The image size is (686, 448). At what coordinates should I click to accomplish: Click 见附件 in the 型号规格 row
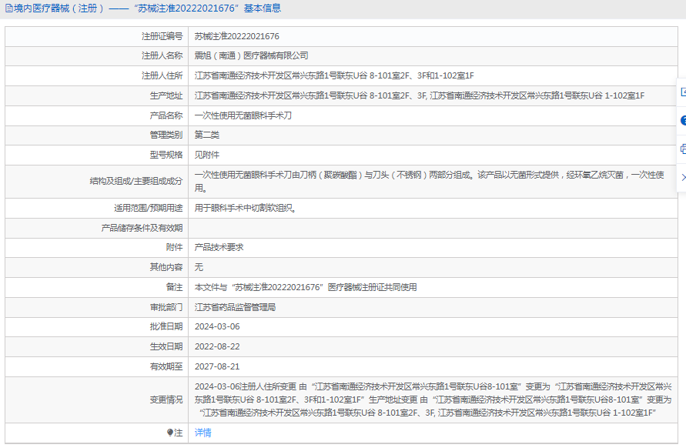click(x=206, y=155)
